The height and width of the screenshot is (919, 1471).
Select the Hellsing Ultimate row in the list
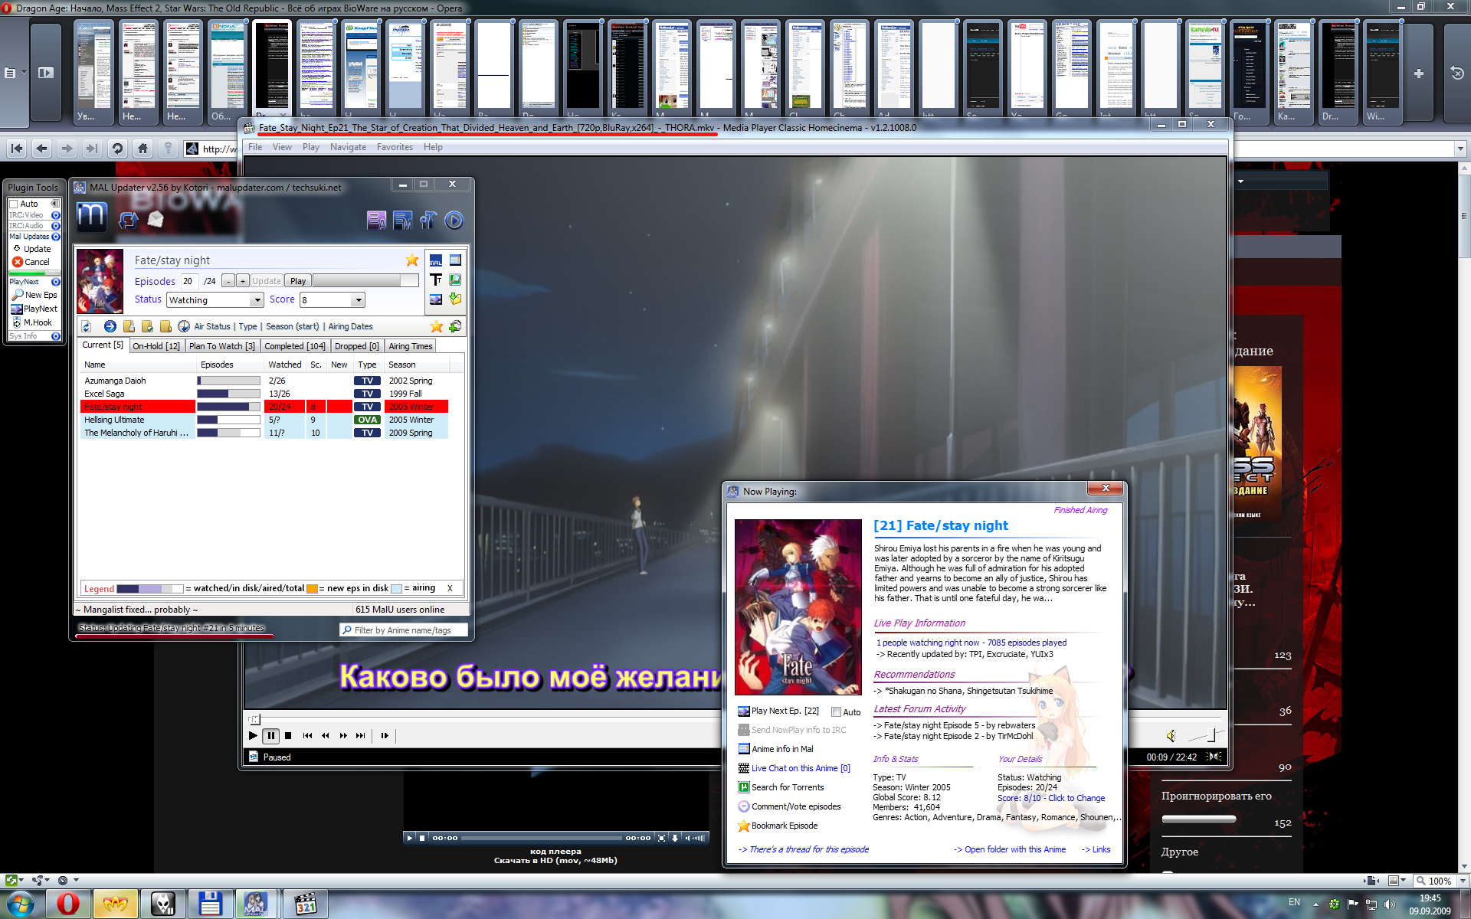[x=264, y=420]
